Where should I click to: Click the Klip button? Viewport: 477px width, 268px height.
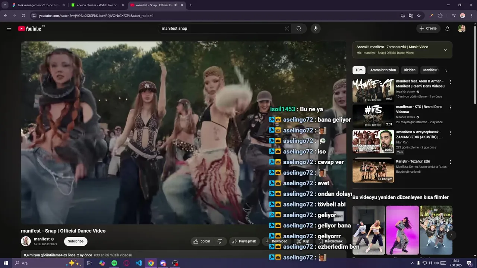pos(303,241)
